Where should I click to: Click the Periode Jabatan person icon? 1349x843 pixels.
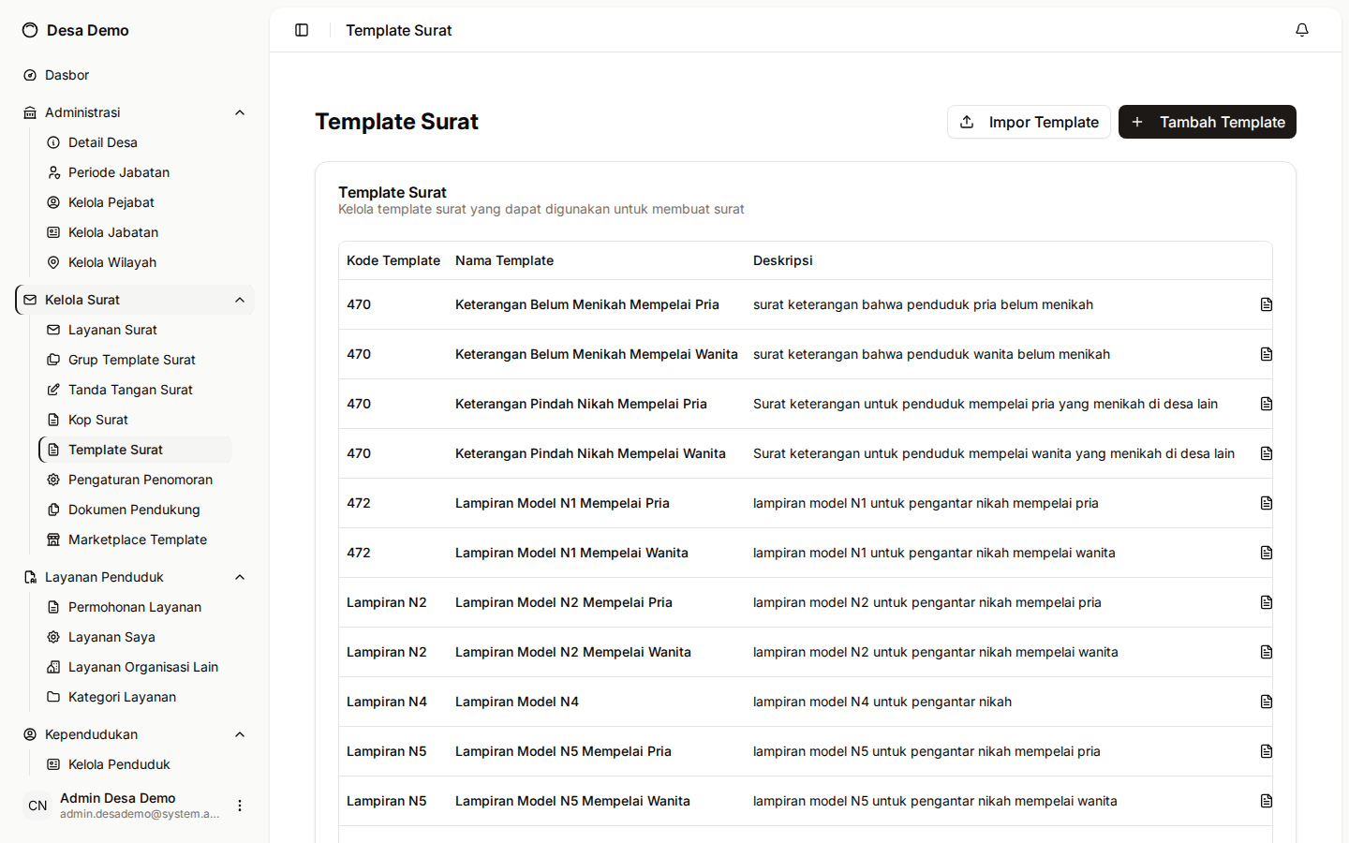(53, 172)
